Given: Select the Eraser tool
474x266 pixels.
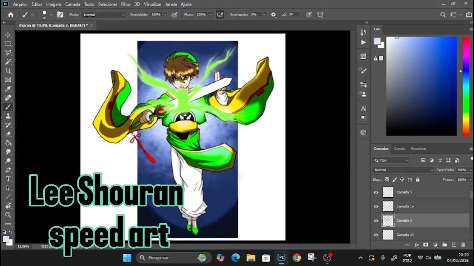Looking at the screenshot, I should tap(8, 134).
